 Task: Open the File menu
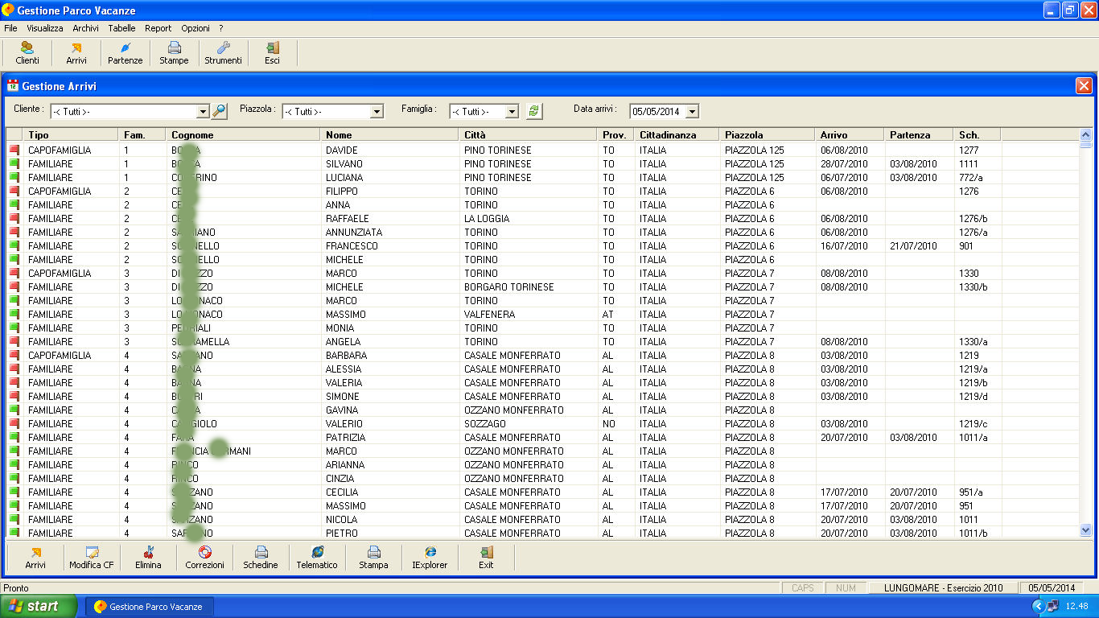[x=10, y=28]
